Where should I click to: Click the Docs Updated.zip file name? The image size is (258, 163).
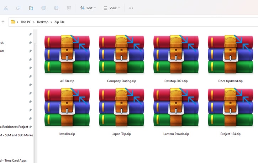(x=230, y=81)
